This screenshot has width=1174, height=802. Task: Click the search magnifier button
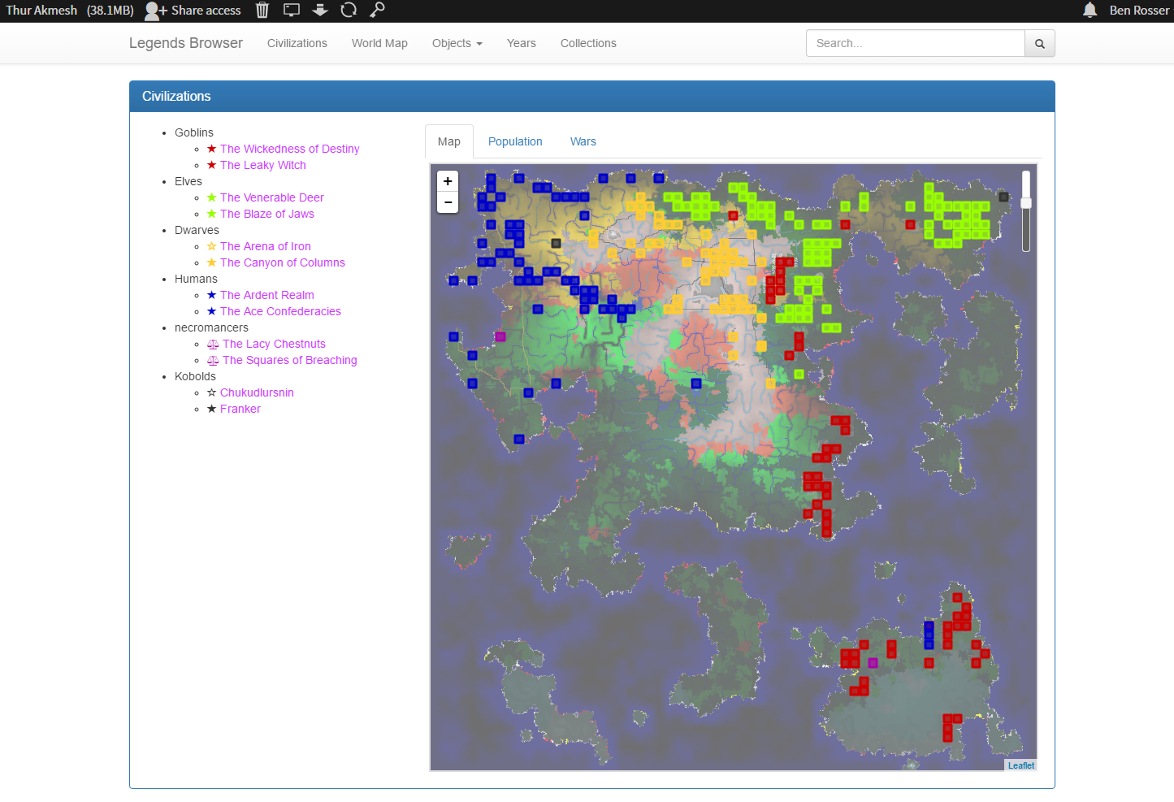tap(1040, 43)
